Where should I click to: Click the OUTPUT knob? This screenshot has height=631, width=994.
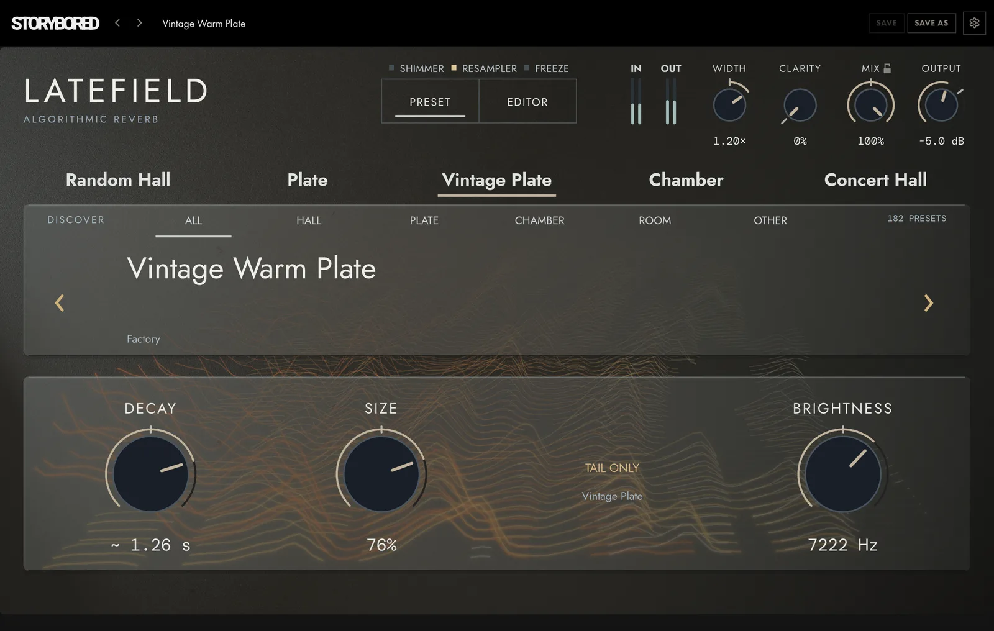tap(941, 104)
